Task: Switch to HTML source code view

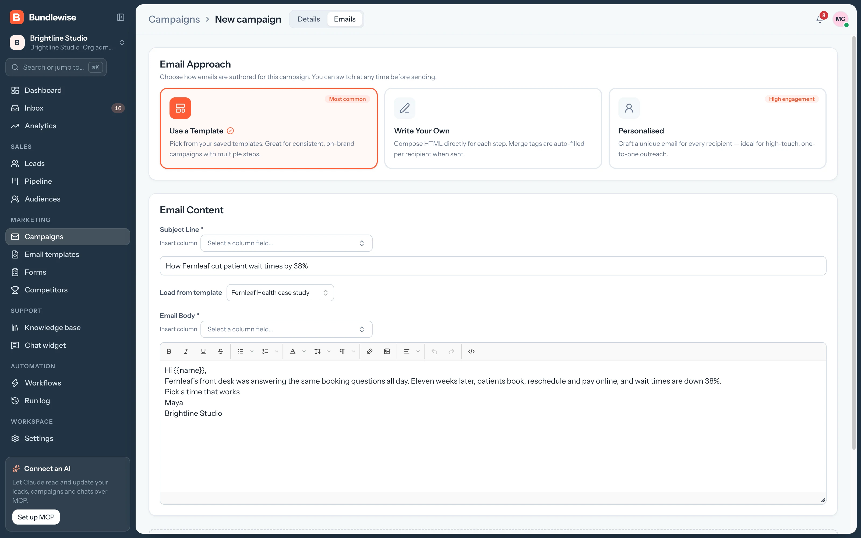Action: click(471, 351)
